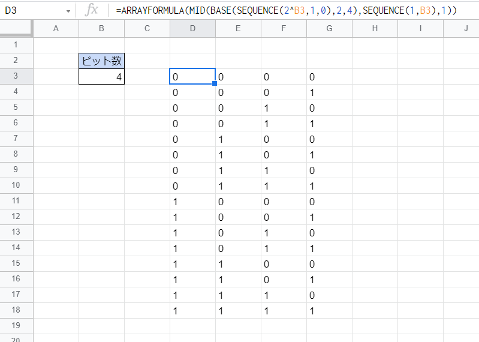Image resolution: width=479 pixels, height=342 pixels.
Task: Select column A header
Action: [x=56, y=29]
